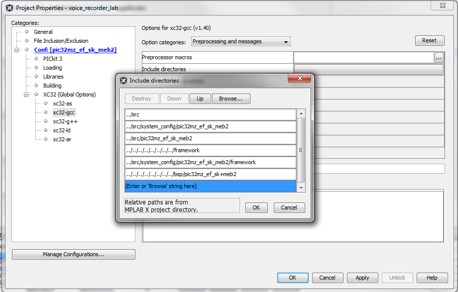Screen dimensions: 458x292
Task: Click the Reset options button
Action: [429, 41]
